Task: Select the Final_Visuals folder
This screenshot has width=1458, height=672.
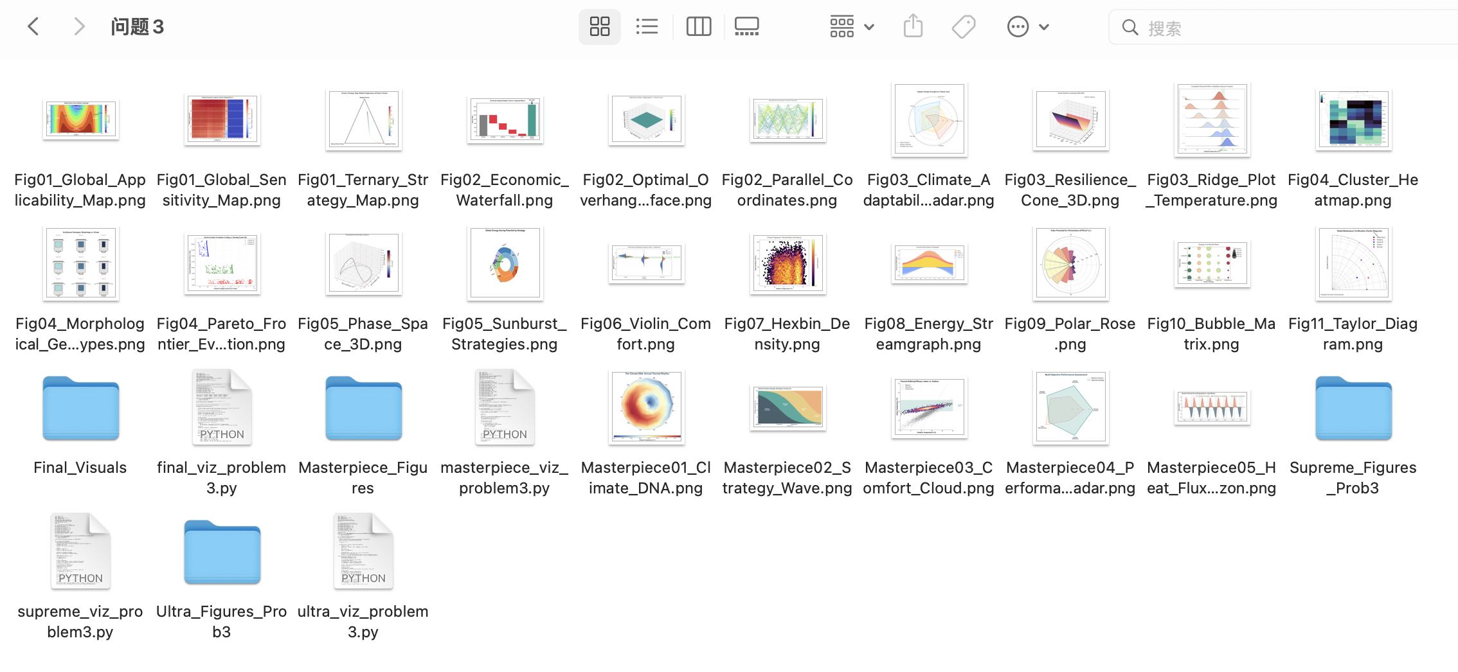Action: 80,409
